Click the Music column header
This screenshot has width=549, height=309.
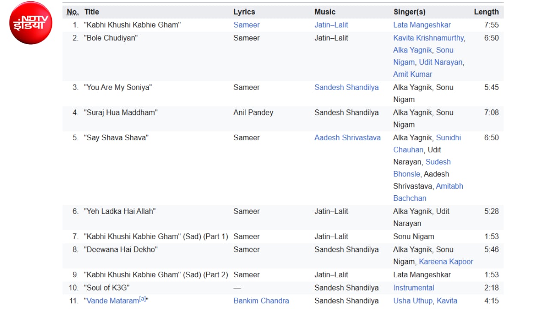(325, 12)
